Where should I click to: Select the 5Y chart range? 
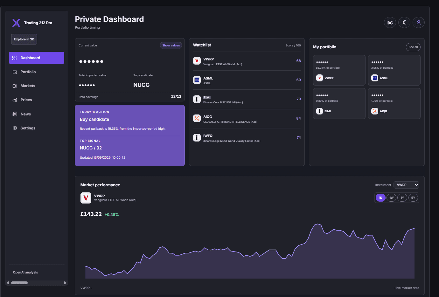coord(413,198)
